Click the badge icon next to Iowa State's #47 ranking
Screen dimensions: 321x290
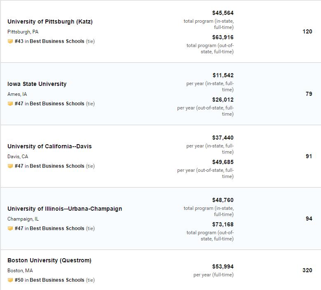click(x=10, y=104)
